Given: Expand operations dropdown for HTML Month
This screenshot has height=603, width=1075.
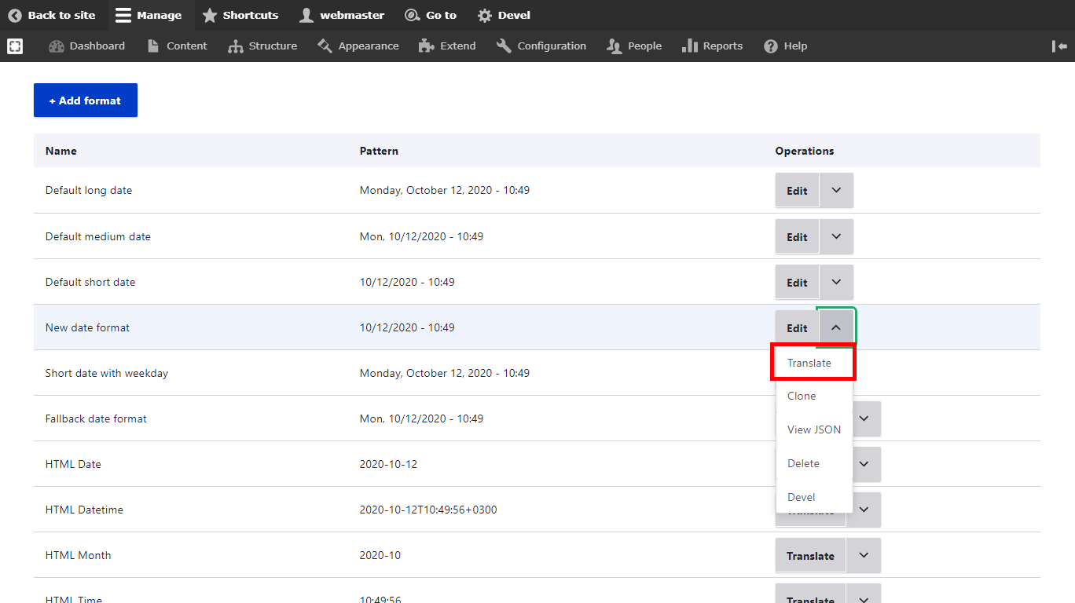Looking at the screenshot, I should click(x=864, y=555).
